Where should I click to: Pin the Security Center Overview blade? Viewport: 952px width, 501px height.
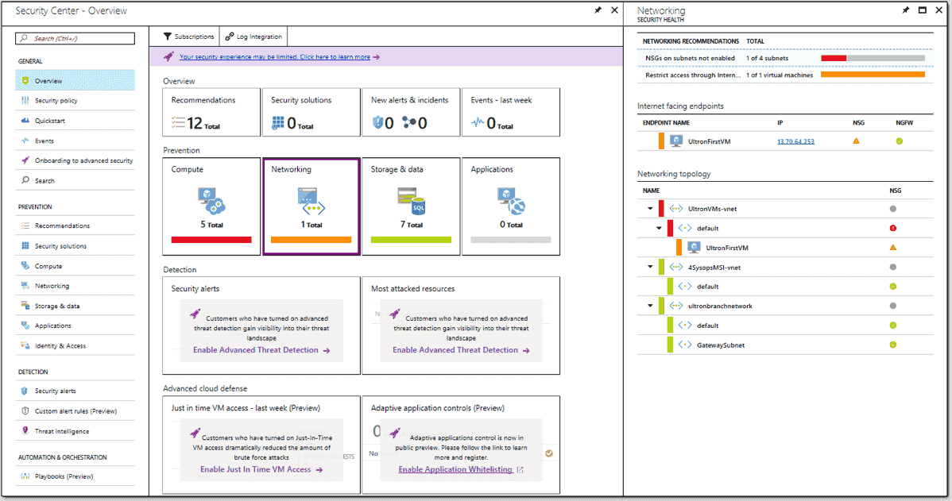[x=598, y=10]
